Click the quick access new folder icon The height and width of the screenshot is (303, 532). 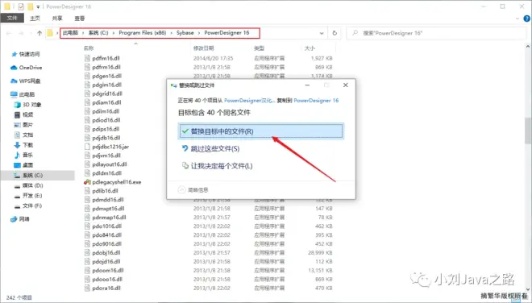30,6
